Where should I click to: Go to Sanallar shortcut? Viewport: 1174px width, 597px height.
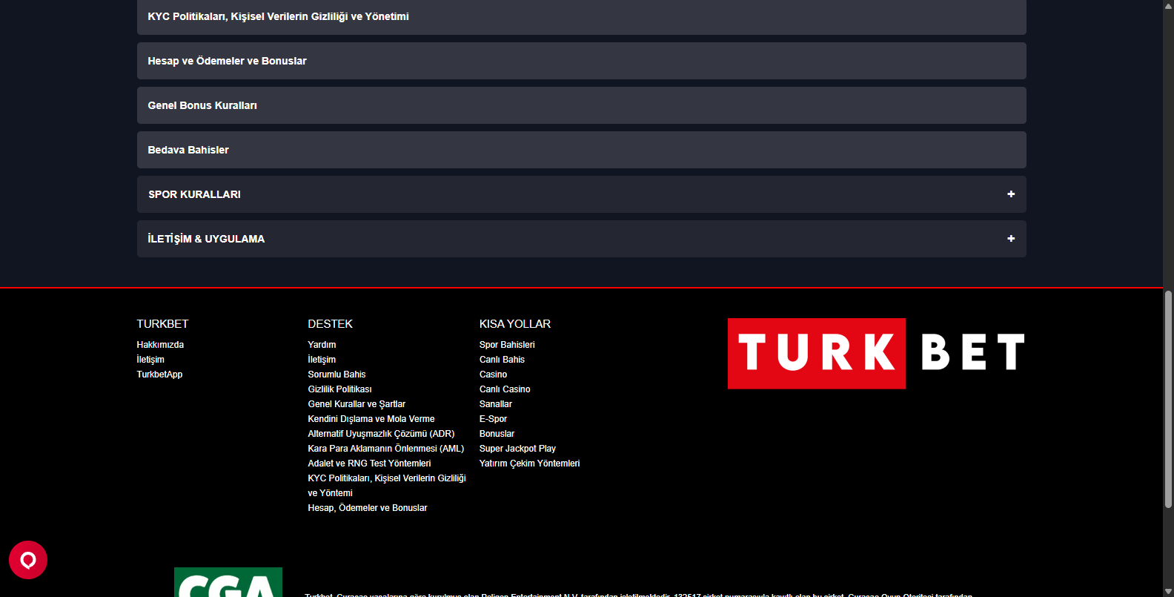click(x=495, y=404)
